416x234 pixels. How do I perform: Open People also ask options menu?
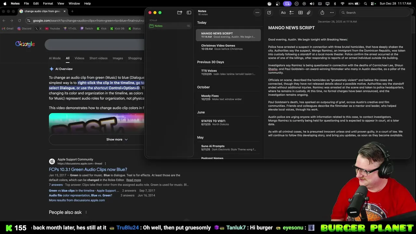click(x=86, y=212)
